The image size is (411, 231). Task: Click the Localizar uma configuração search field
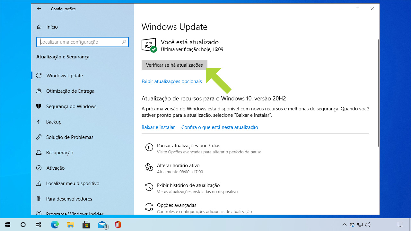click(x=83, y=42)
